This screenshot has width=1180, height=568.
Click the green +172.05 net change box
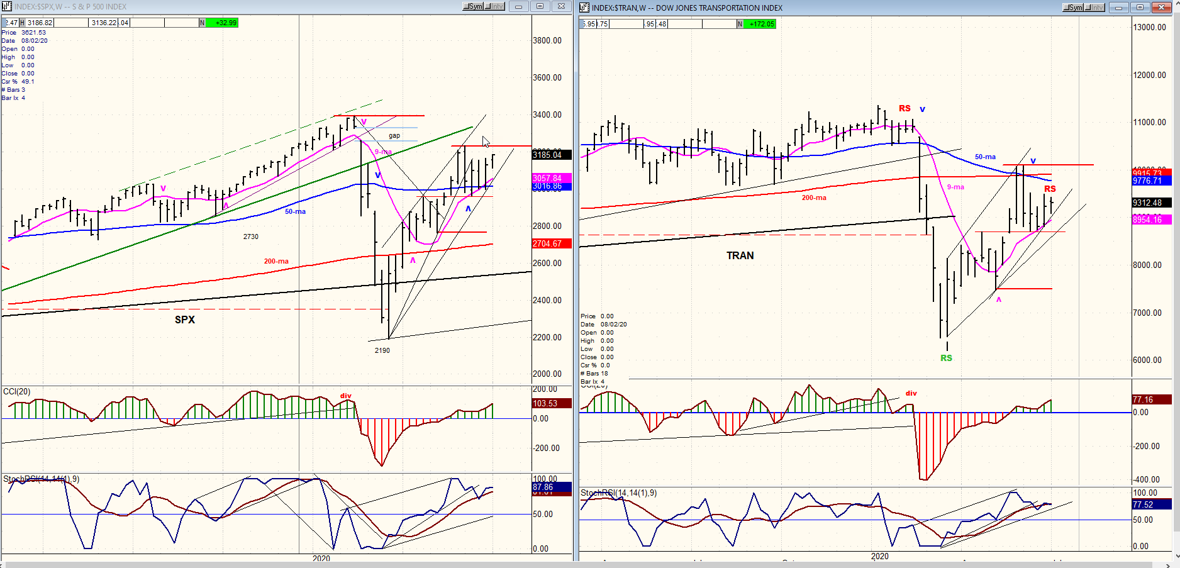coord(760,24)
